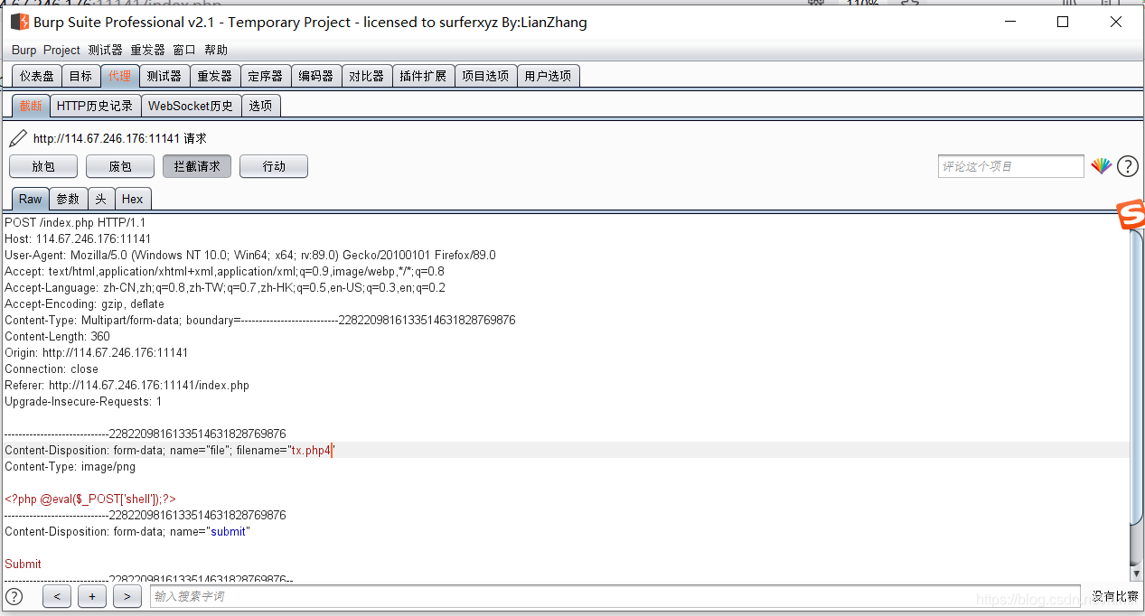Click the Sogou input method S icon

coord(1131,214)
